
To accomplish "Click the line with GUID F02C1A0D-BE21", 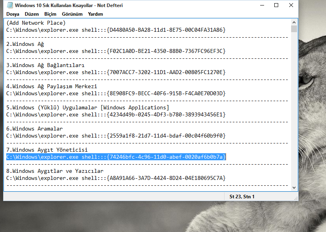I will pos(116,51).
